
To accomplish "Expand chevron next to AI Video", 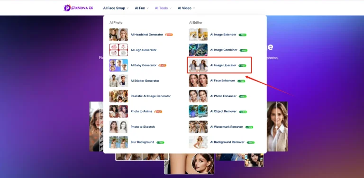I will coord(194,8).
